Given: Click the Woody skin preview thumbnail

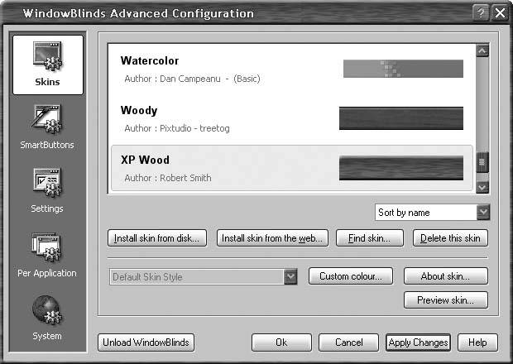Looking at the screenshot, I should click(x=401, y=118).
